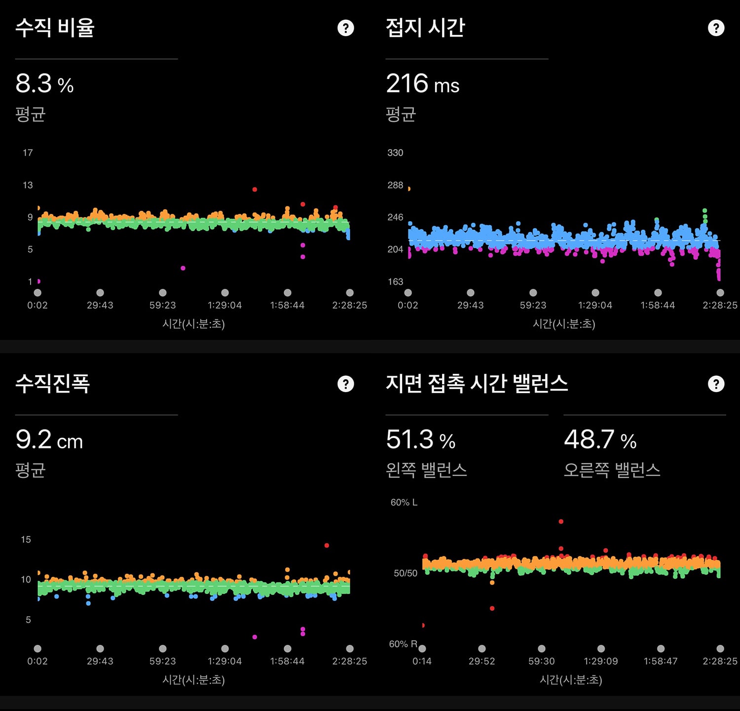Select 0:02 marker dot on 접지 시간 chart

coord(408,293)
